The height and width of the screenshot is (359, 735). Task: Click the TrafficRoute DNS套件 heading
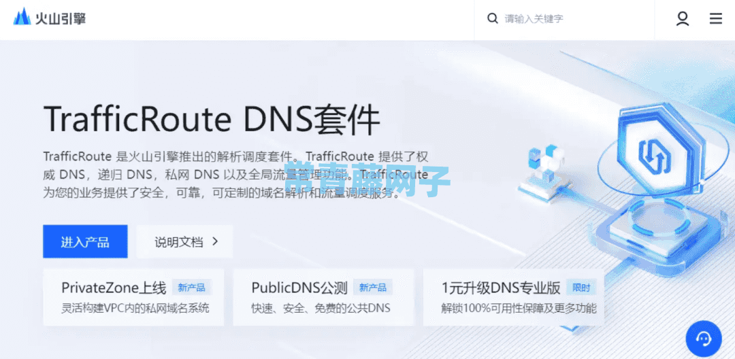[x=212, y=120]
